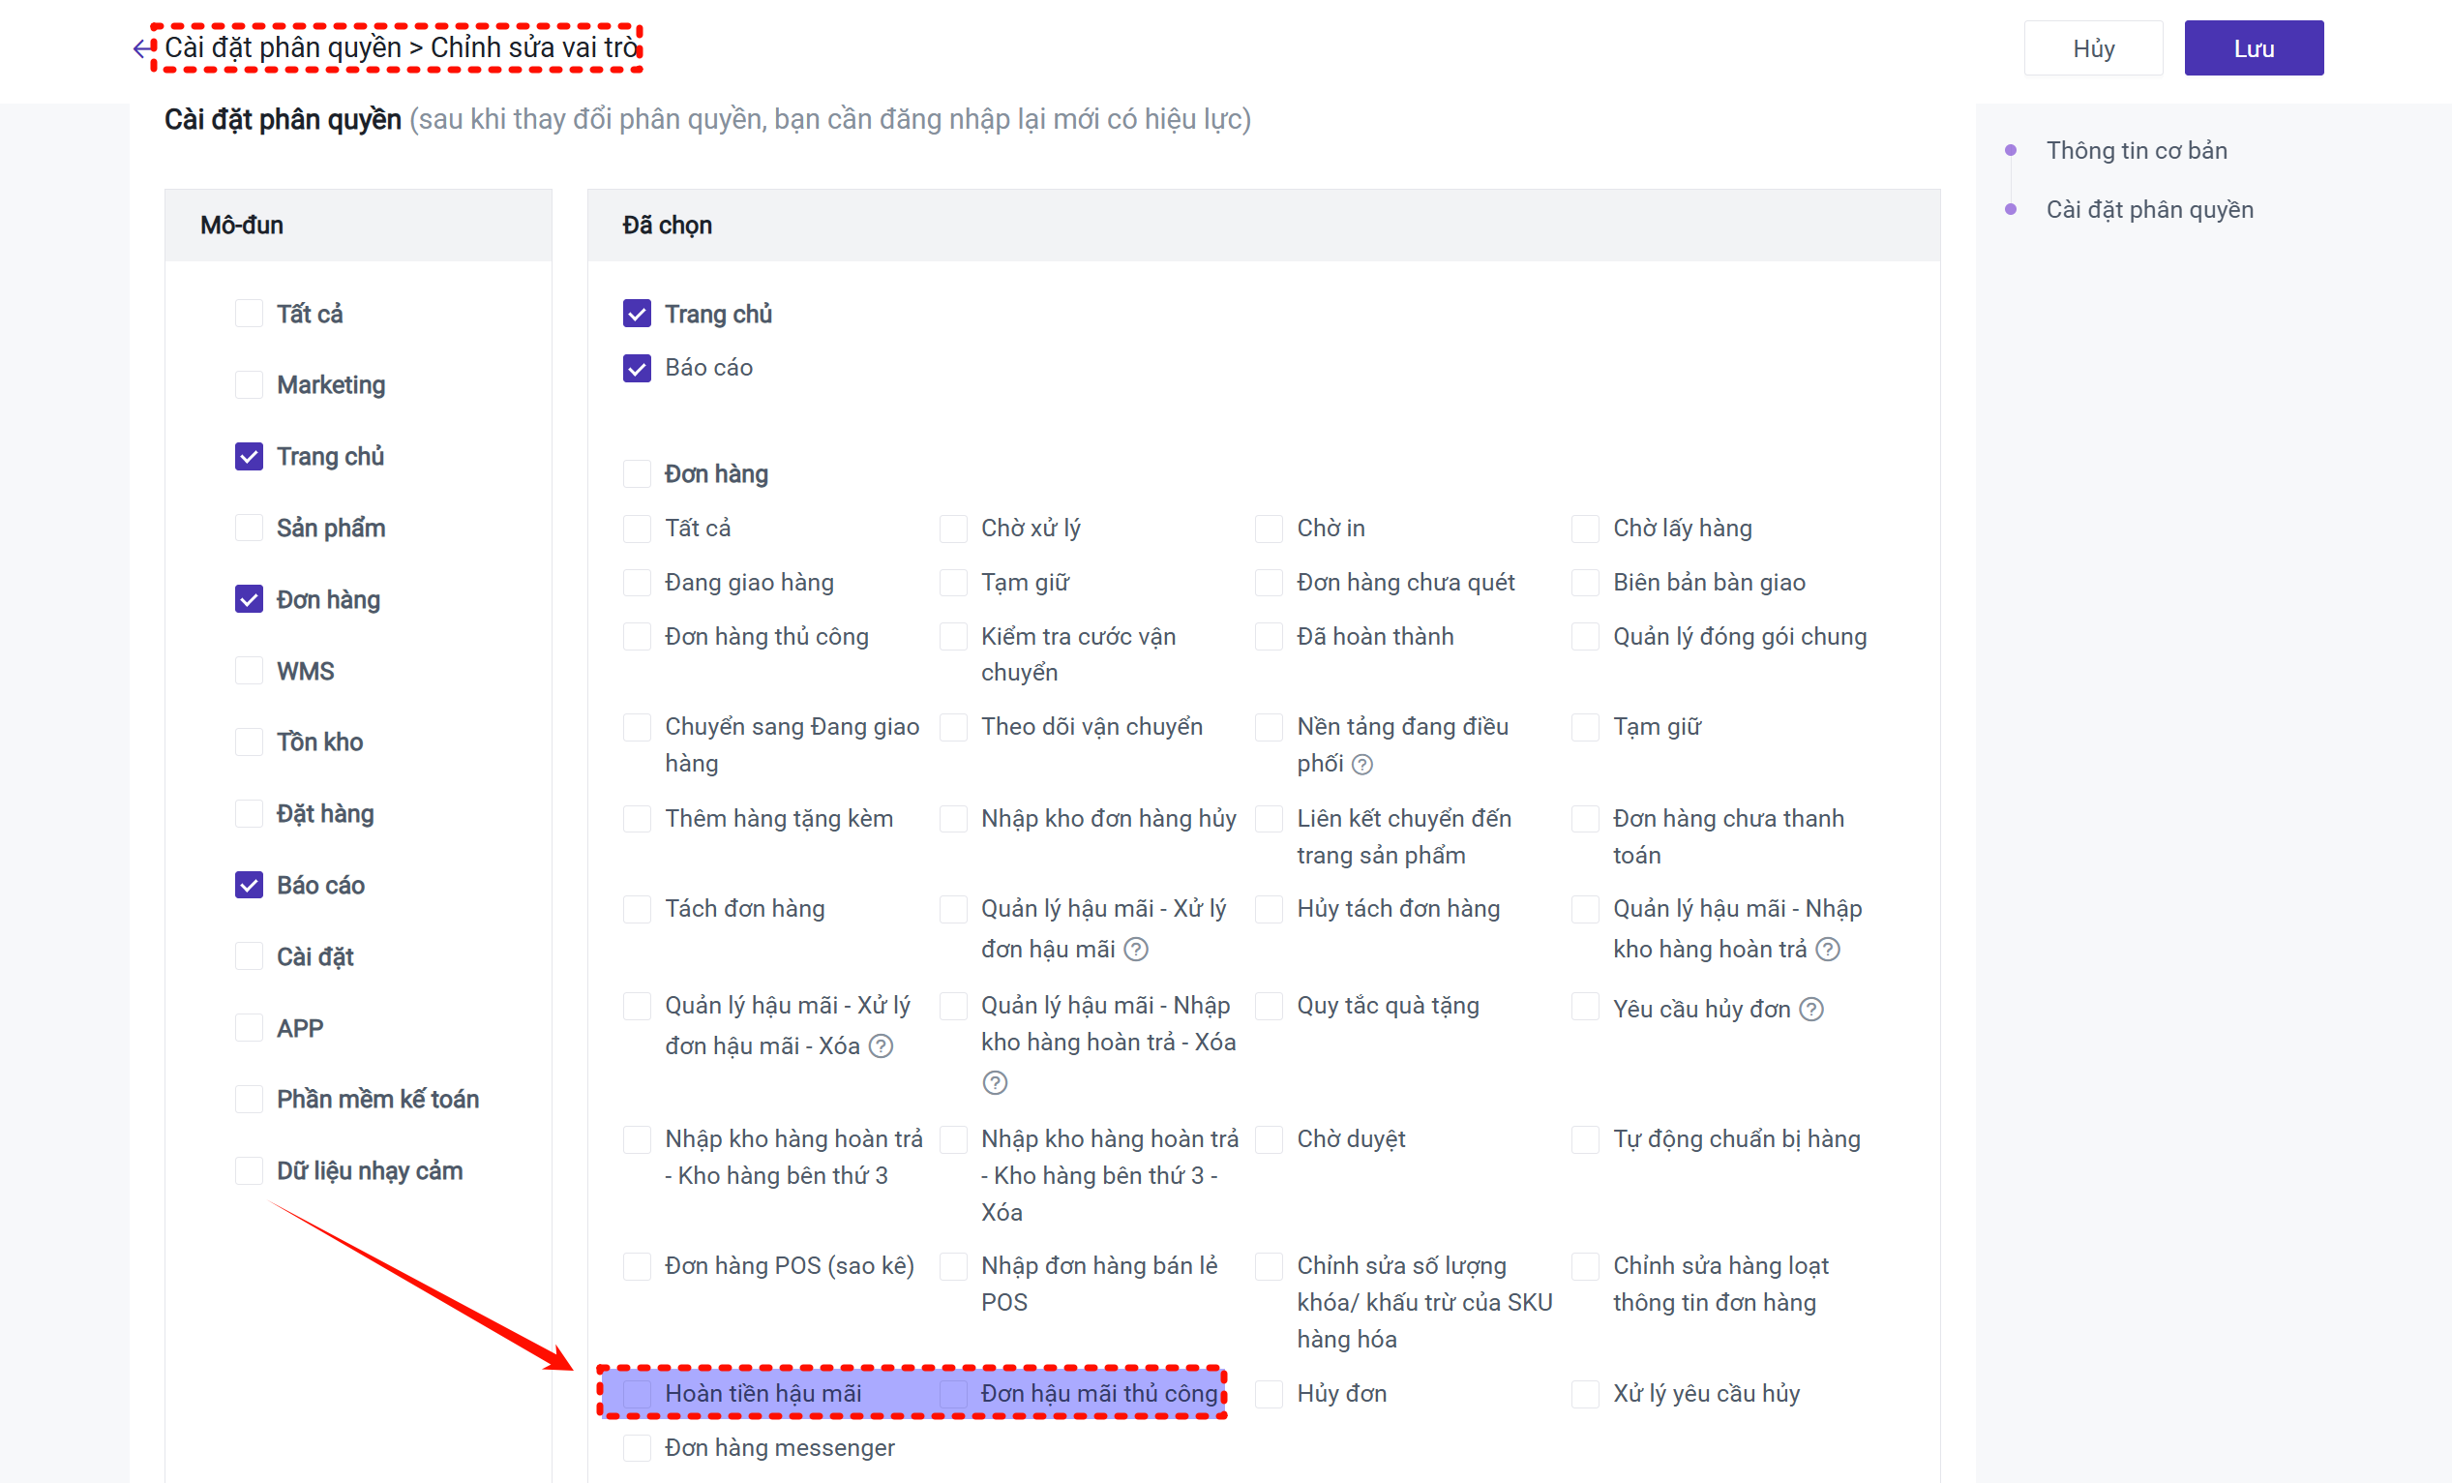Enable the Marketing module checkbox
2452x1483 pixels.
click(249, 385)
